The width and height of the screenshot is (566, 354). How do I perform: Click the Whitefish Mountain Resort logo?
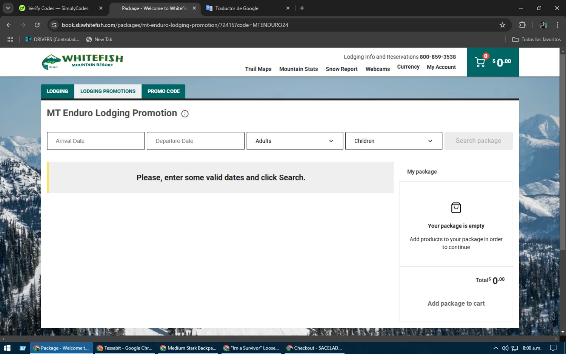[83, 62]
